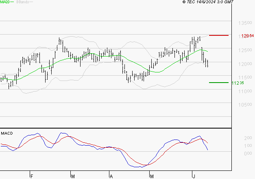Click the MACD 200 axis label
This screenshot has height=179, width=255.
(248, 138)
